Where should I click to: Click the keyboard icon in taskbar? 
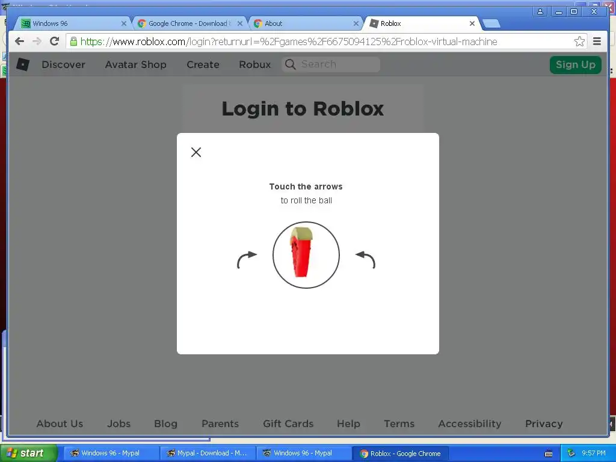pyautogui.click(x=549, y=454)
